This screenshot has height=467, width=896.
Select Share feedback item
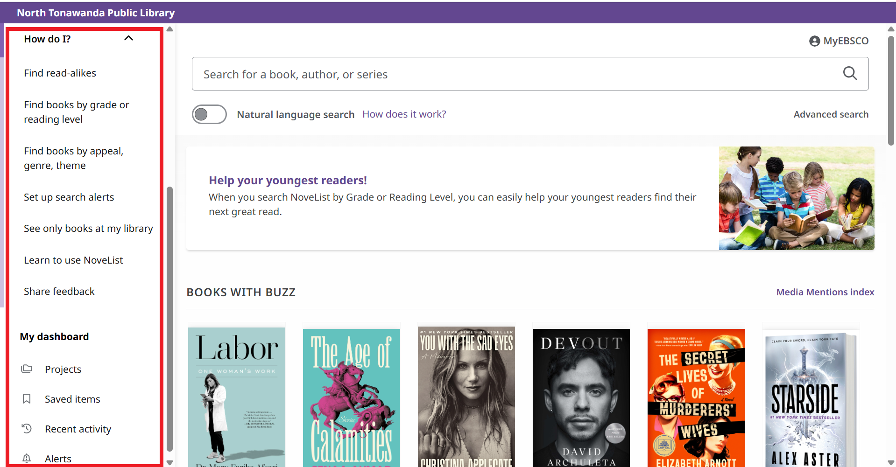tap(59, 292)
